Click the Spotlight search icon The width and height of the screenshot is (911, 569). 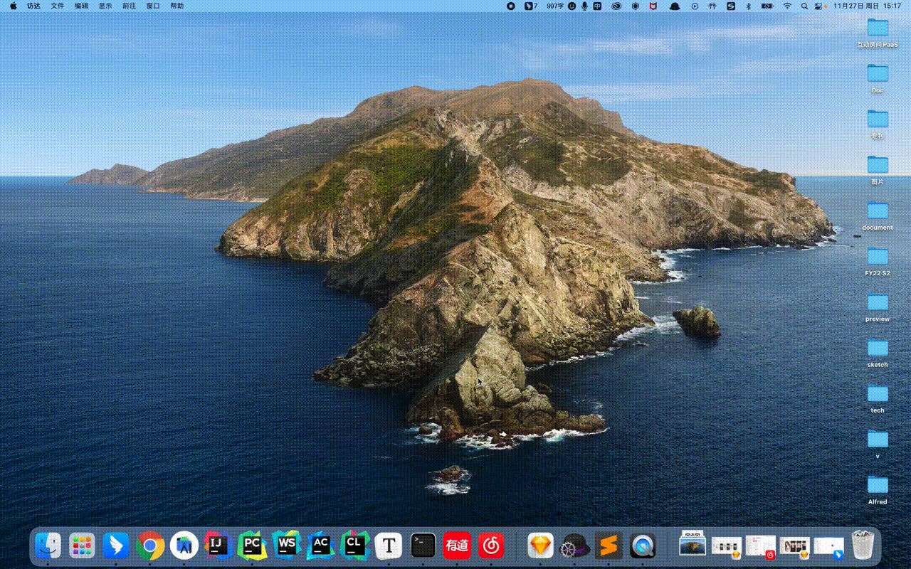point(804,6)
